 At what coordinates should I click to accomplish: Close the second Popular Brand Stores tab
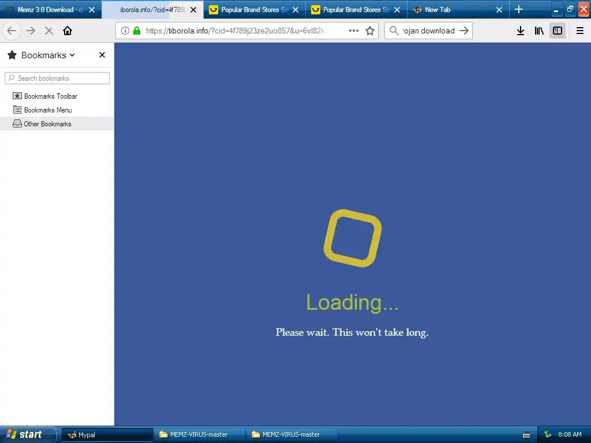[x=397, y=10]
